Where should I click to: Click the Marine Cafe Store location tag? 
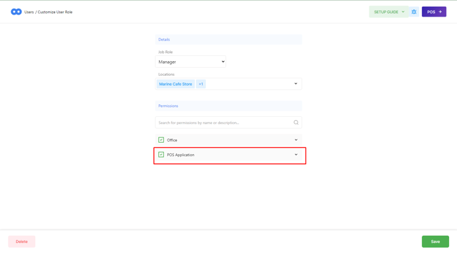click(x=175, y=84)
